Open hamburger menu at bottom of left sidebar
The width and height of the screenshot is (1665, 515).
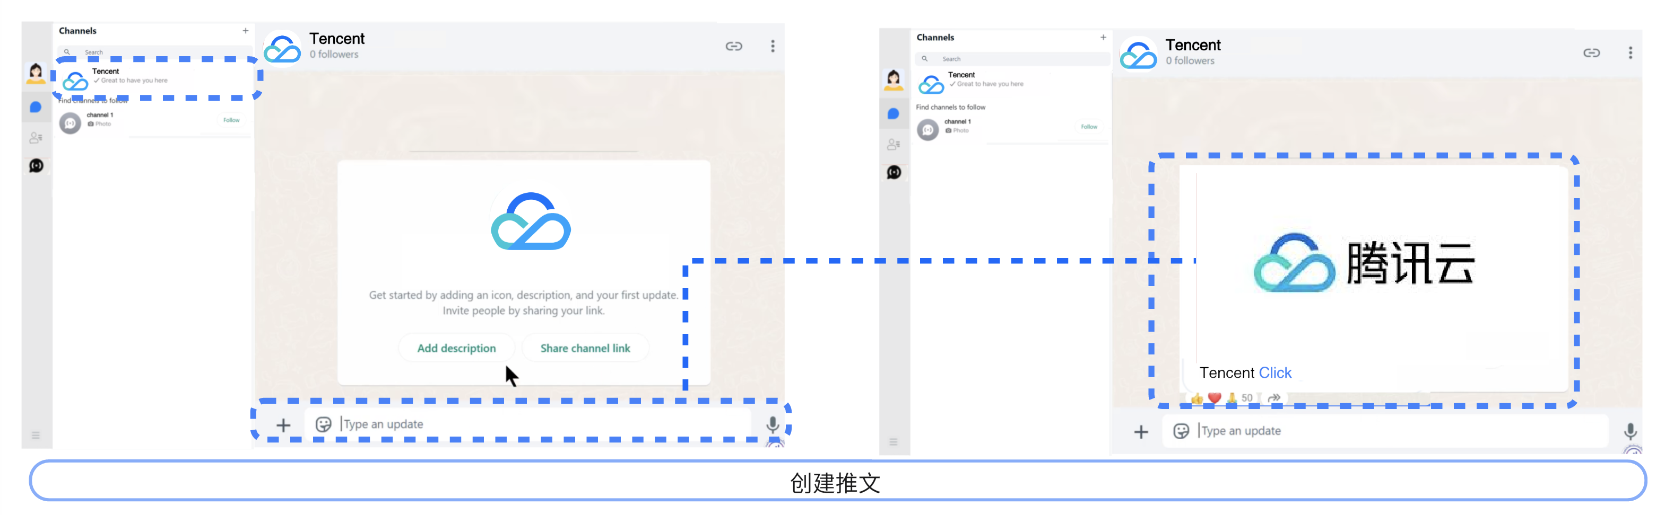(36, 435)
